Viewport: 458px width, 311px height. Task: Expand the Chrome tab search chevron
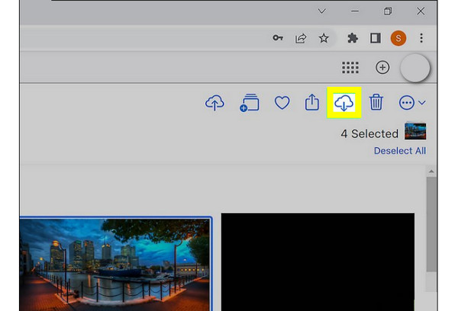[x=321, y=11]
